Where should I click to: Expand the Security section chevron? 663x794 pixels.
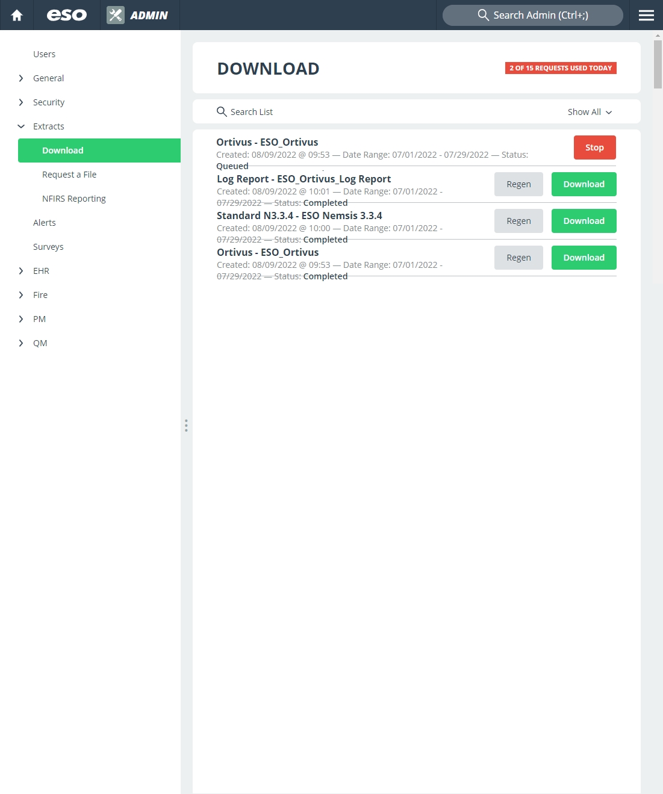21,102
